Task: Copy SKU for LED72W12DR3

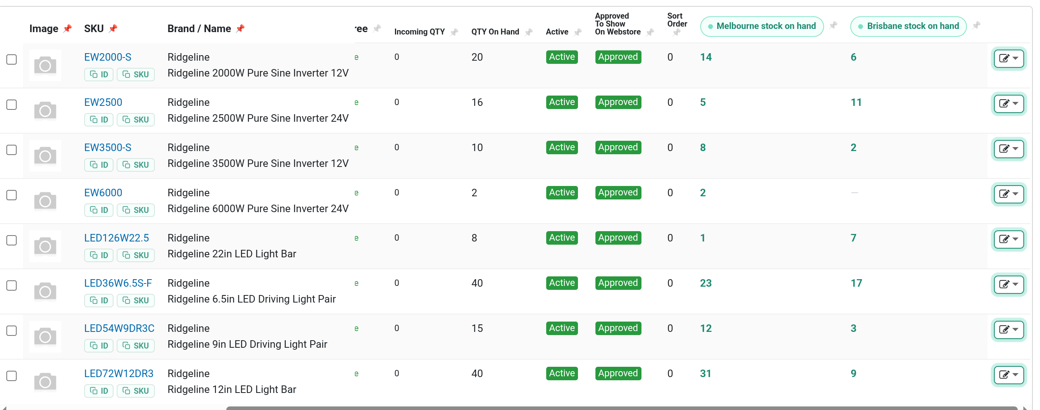Action: pyautogui.click(x=136, y=391)
